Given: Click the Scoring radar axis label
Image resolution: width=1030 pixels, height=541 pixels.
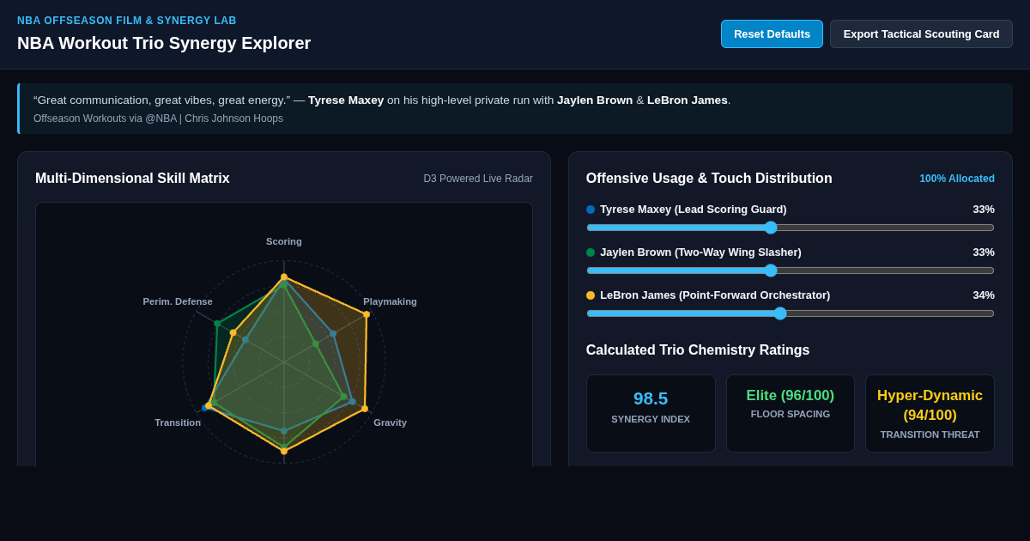Looking at the screenshot, I should [284, 241].
